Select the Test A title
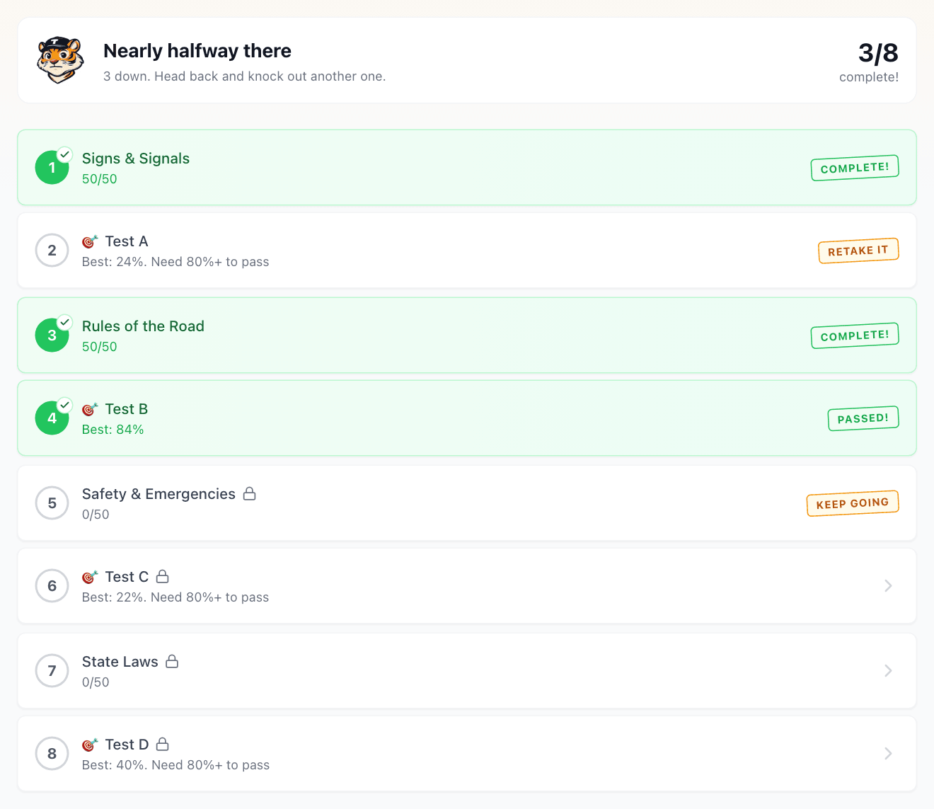Viewport: 934px width, 809px height. (127, 241)
